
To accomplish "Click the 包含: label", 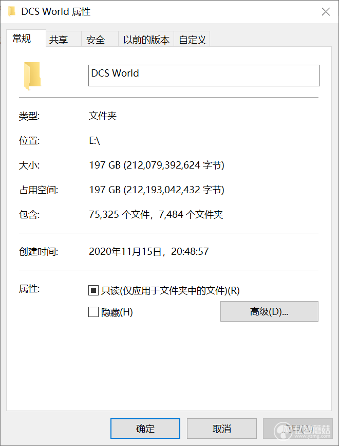I will tap(29, 214).
